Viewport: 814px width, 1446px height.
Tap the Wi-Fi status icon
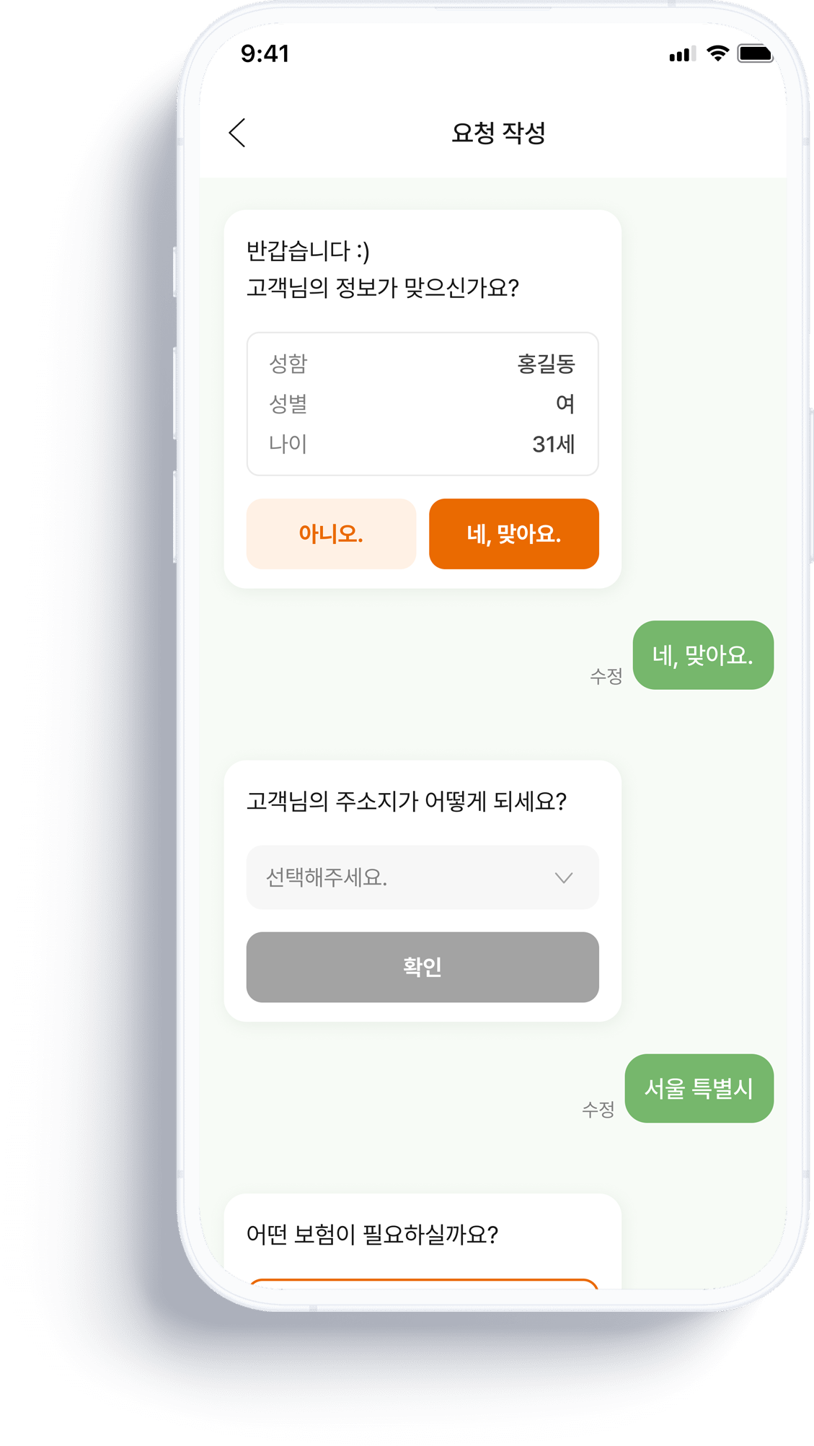(x=717, y=53)
